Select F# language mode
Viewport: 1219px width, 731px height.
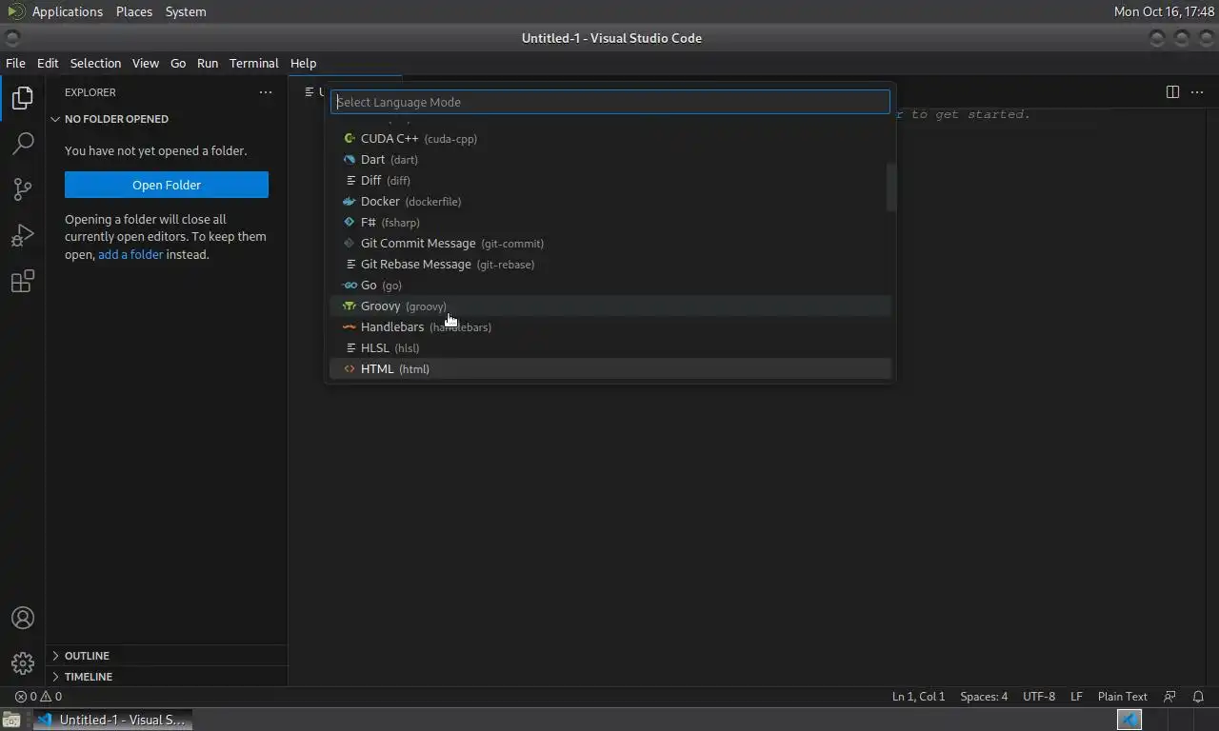609,222
